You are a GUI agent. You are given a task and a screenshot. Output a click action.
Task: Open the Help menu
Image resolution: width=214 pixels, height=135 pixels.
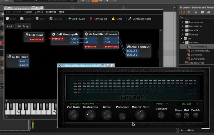(62, 12)
